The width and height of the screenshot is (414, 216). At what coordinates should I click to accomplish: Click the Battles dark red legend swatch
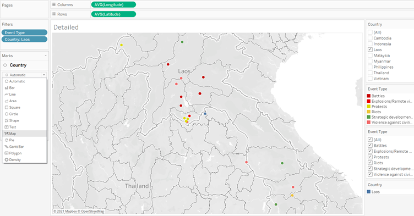(369, 96)
